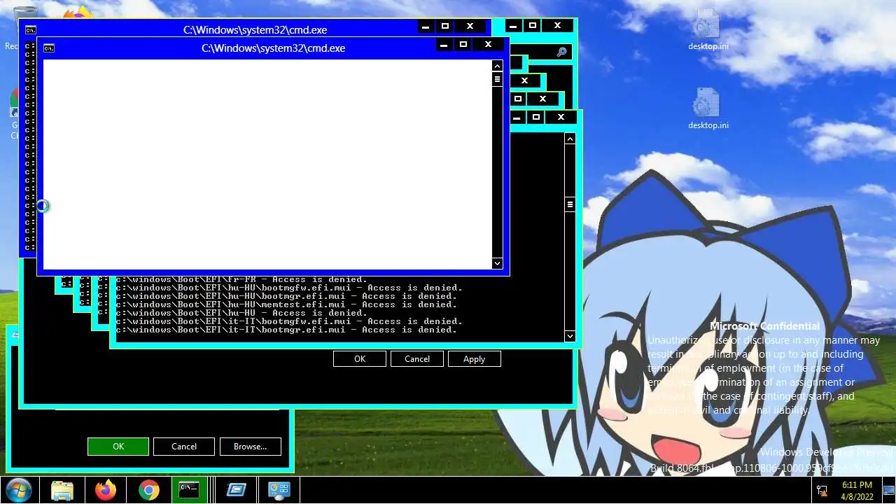896x504 pixels.
Task: Click the front cmd window's scrollbar thumb
Action: click(497, 79)
